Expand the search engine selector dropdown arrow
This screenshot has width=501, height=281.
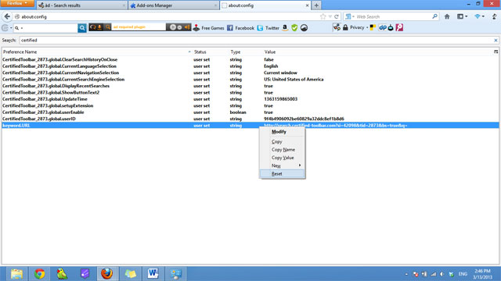(x=353, y=16)
